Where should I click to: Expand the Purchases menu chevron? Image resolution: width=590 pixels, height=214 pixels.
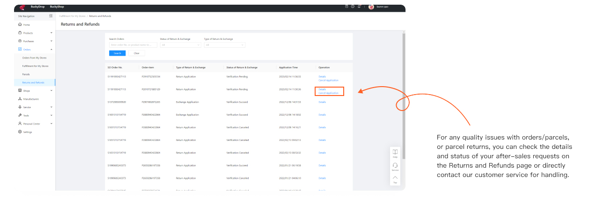pyautogui.click(x=51, y=41)
